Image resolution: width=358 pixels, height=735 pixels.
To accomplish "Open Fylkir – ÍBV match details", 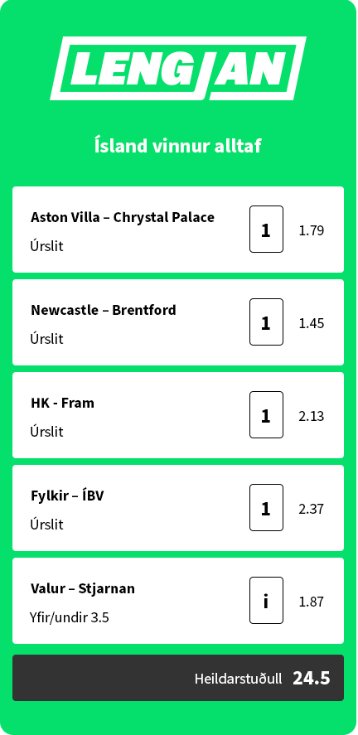I will [x=67, y=496].
